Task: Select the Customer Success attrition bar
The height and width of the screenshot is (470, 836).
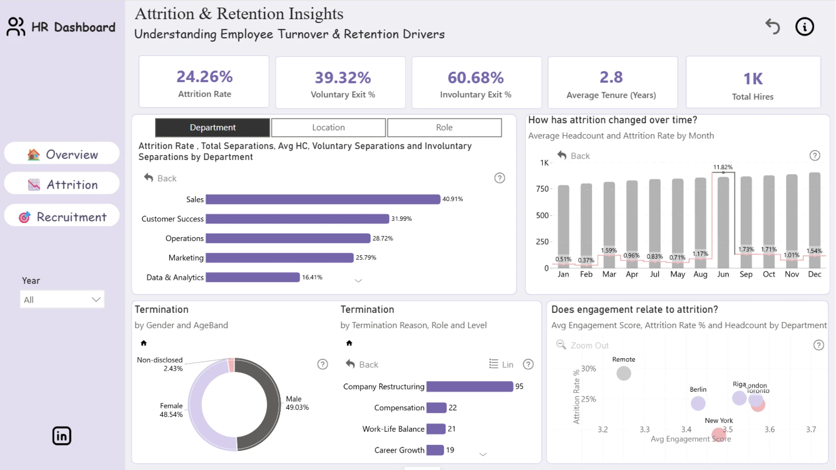Action: click(x=297, y=219)
